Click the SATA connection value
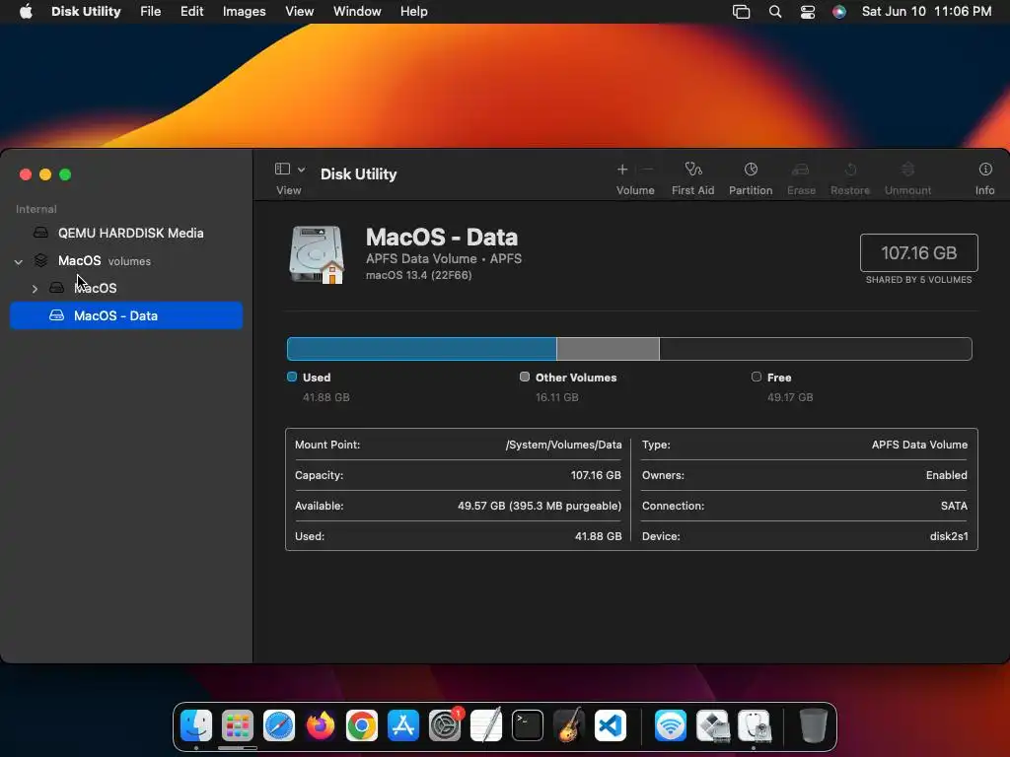The width and height of the screenshot is (1010, 757). pos(954,506)
